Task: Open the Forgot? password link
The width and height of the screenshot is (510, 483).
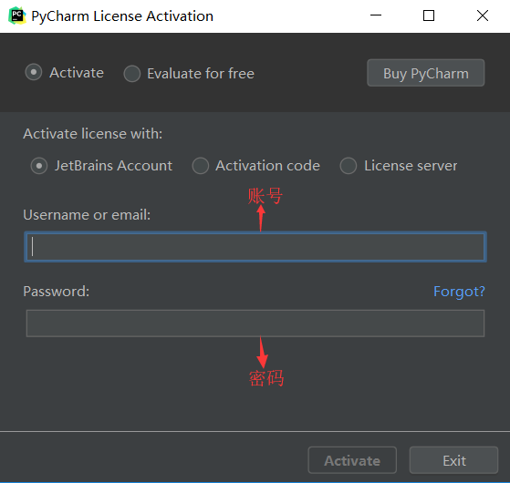Action: point(459,292)
